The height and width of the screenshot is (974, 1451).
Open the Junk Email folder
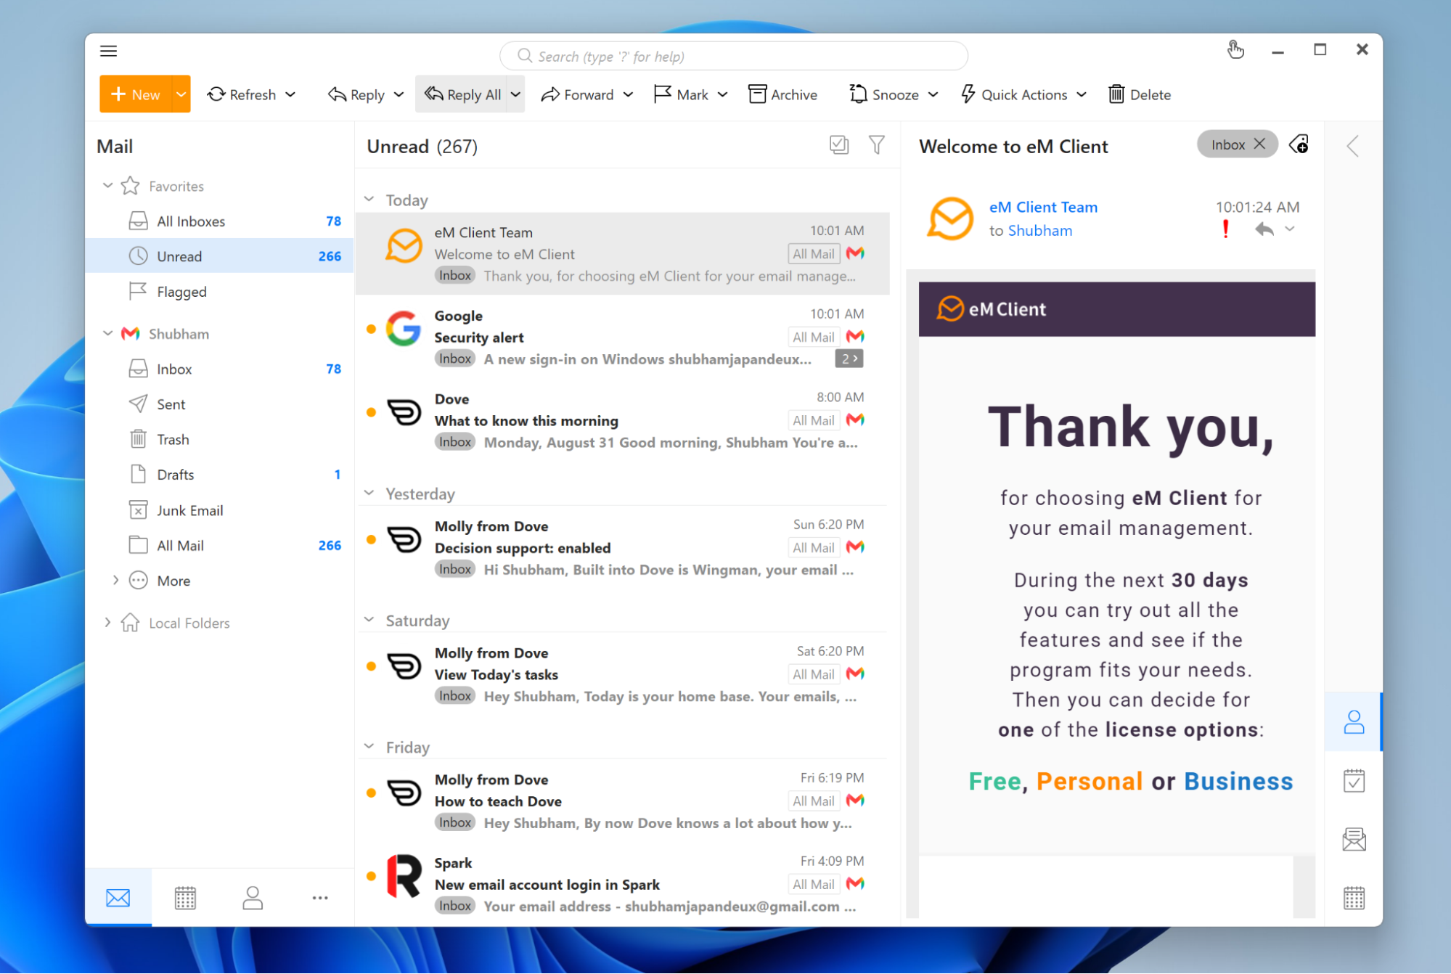pos(219,510)
